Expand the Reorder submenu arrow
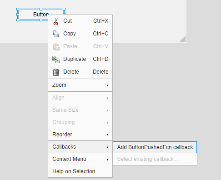Image resolution: width=221 pixels, height=180 pixels. [107, 135]
